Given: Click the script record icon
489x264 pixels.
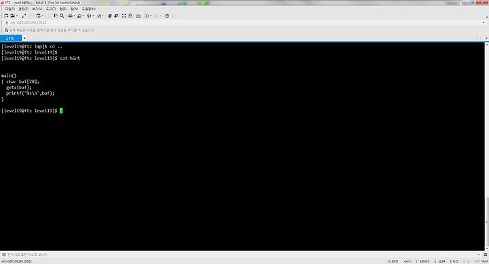Looking at the screenshot, I should pos(147,16).
